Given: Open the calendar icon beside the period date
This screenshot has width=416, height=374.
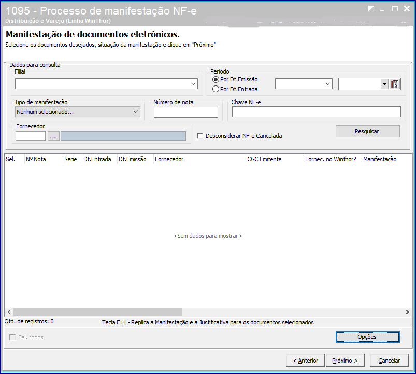Looking at the screenshot, I should [395, 84].
